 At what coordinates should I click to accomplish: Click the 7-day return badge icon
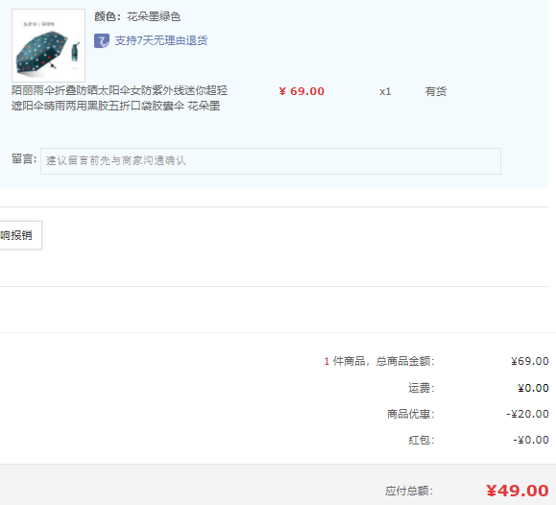pyautogui.click(x=102, y=40)
